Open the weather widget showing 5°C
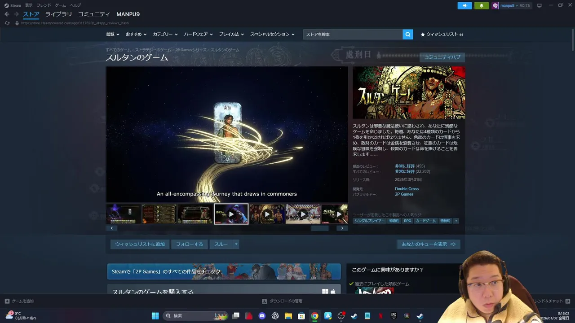575x323 pixels. (21, 316)
